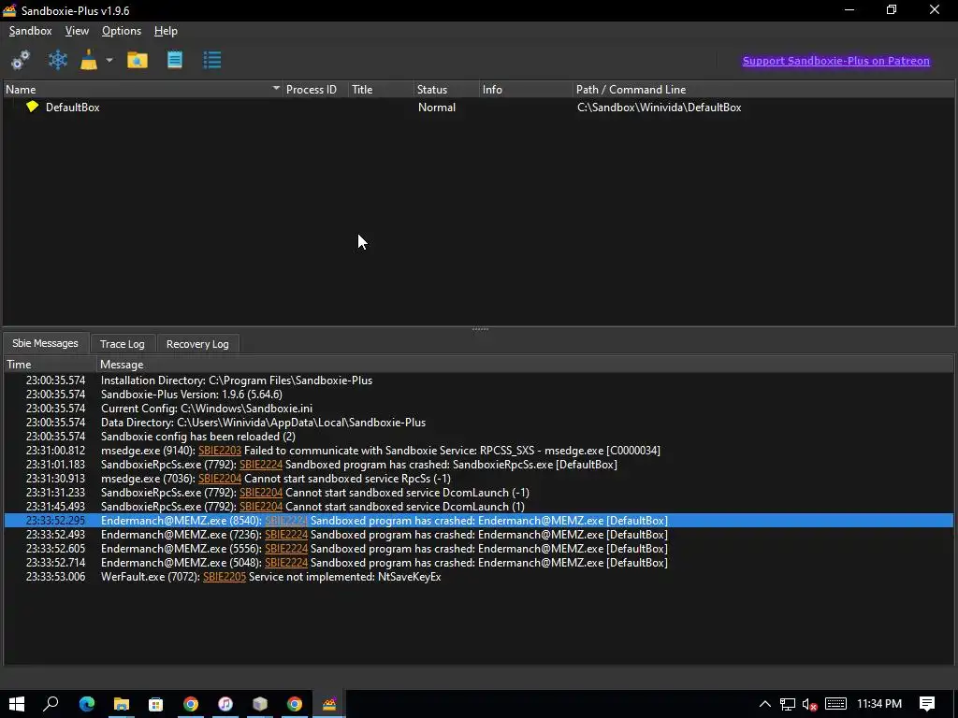
Task: Launch Microsoft Edge from the taskbar
Action: pyautogui.click(x=87, y=704)
